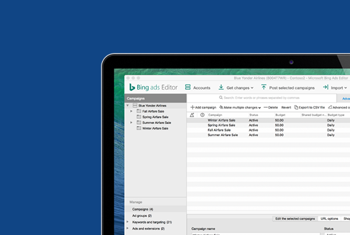Select Spring Airfare Sale table row
Viewport: 350px width, 235px height.
(268, 125)
